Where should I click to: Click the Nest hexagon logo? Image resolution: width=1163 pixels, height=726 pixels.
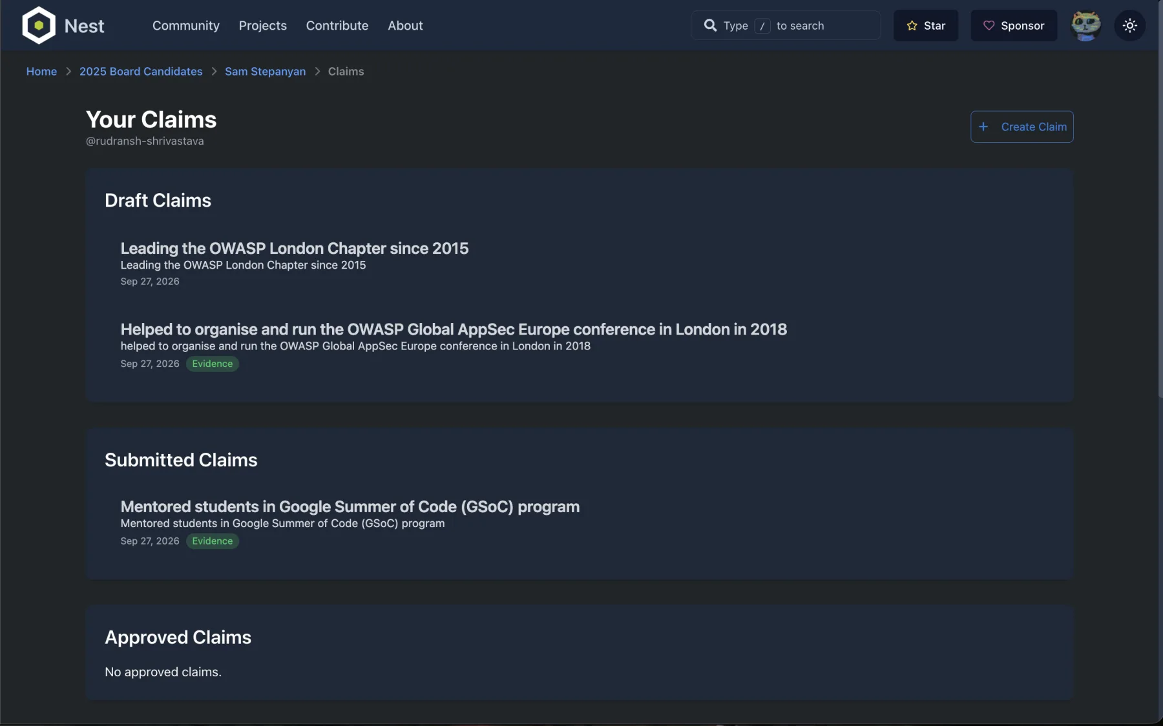tap(39, 25)
